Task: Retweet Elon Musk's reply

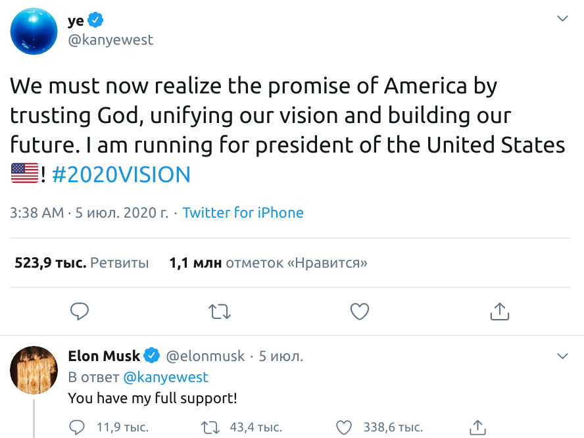Action: pyautogui.click(x=211, y=427)
